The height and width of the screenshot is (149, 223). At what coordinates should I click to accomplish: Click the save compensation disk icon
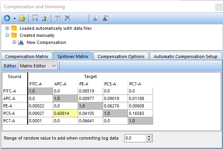pos(35,18)
